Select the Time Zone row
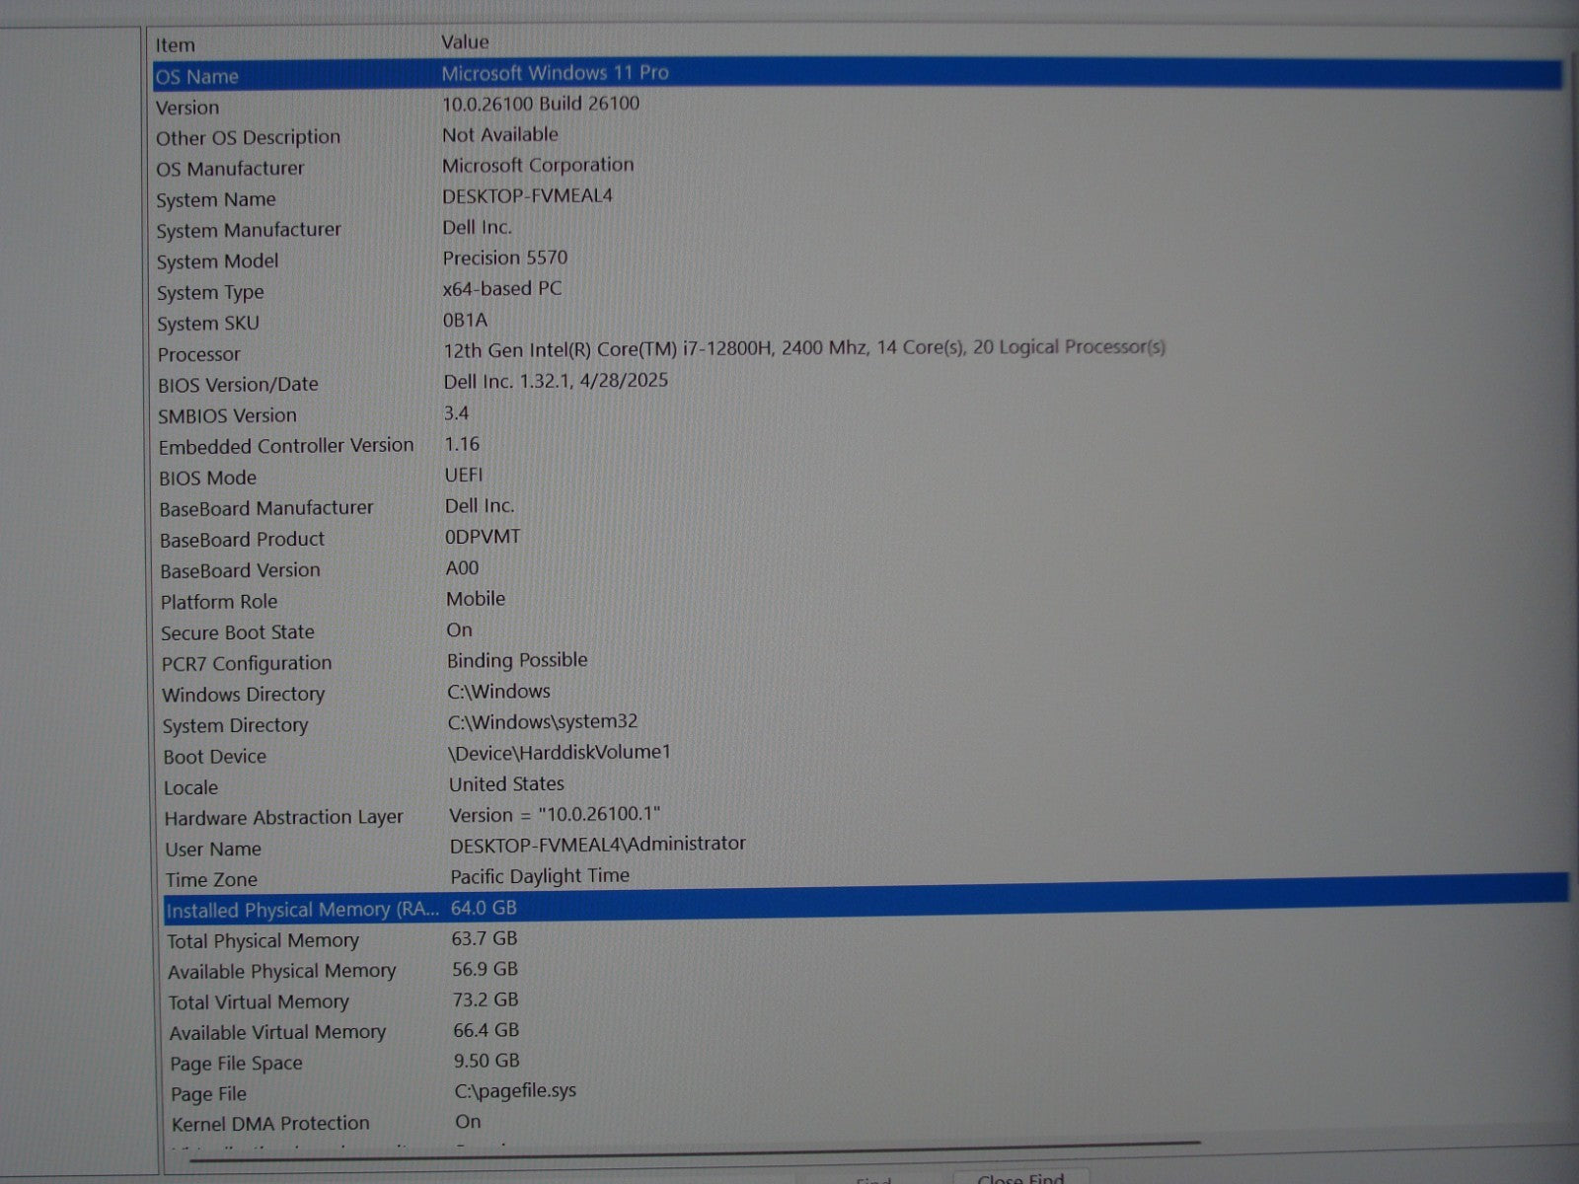 click(211, 879)
